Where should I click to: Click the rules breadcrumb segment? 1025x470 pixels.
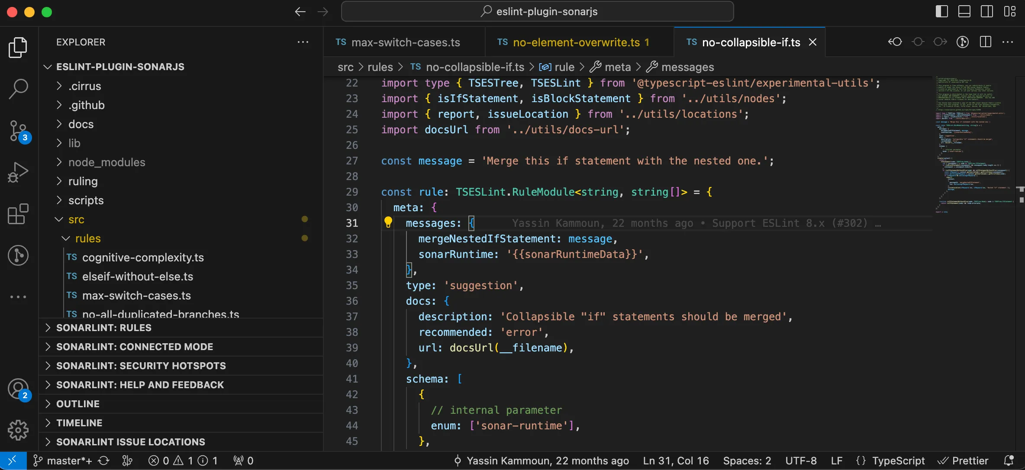tap(380, 67)
